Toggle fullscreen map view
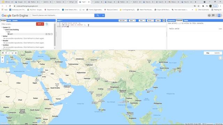 (221, 58)
